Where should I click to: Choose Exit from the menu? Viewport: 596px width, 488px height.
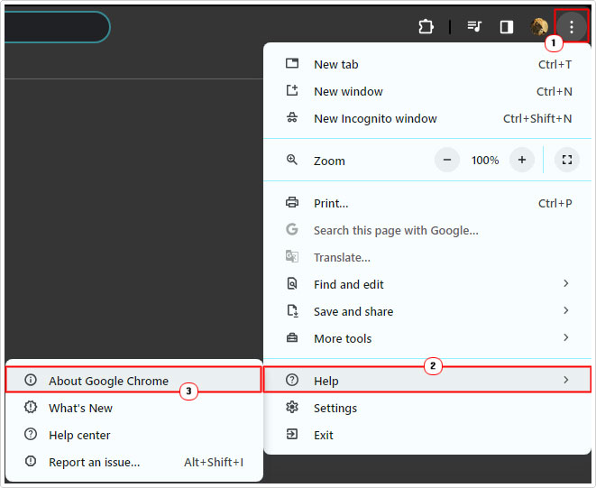[427, 435]
